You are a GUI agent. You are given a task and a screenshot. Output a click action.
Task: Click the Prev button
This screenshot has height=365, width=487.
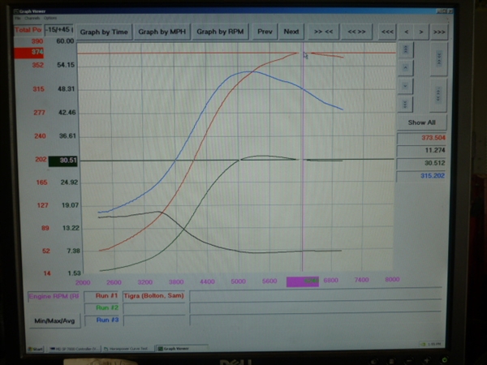[265, 32]
